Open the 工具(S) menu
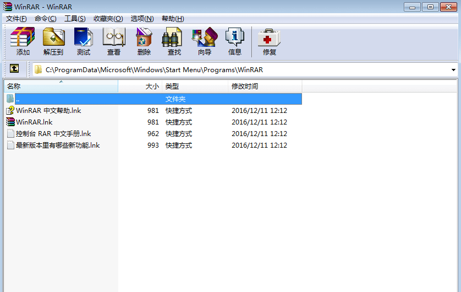 [75, 19]
